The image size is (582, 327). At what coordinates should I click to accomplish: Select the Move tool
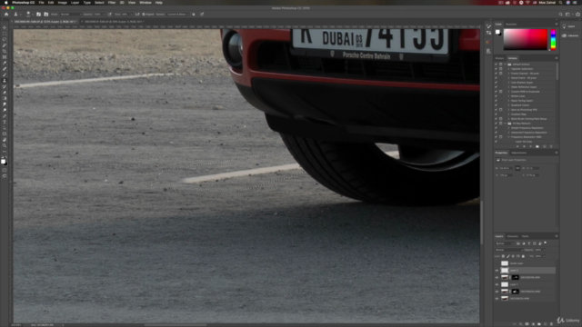[x=5, y=27]
